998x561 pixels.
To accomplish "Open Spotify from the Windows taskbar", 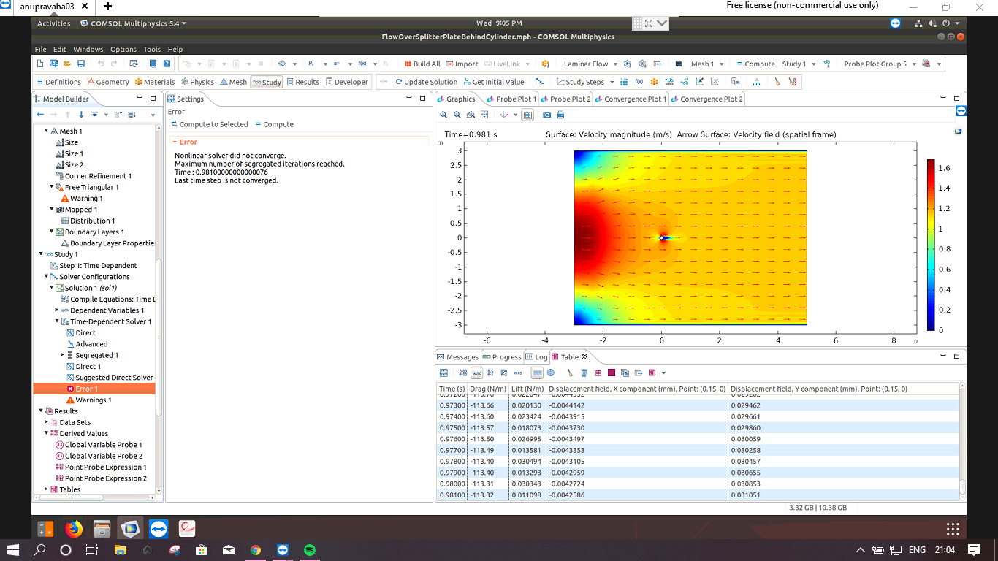I will 309,550.
